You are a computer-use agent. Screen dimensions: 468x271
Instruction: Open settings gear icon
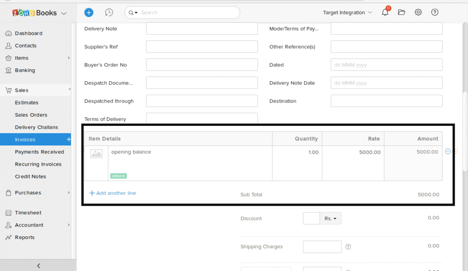pyautogui.click(x=418, y=12)
